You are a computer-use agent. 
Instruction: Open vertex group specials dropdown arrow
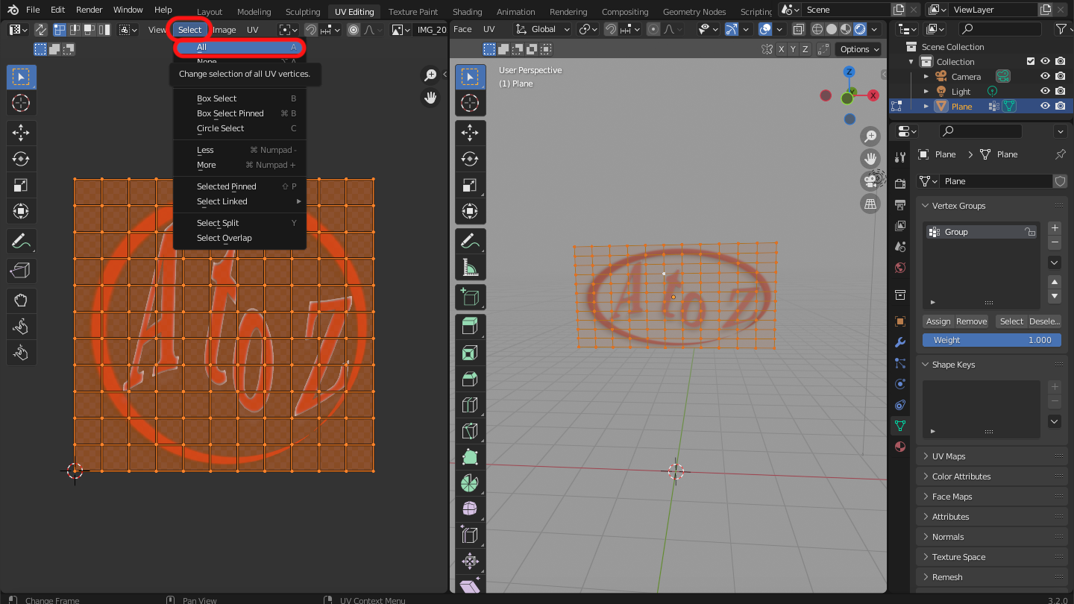coord(1055,262)
